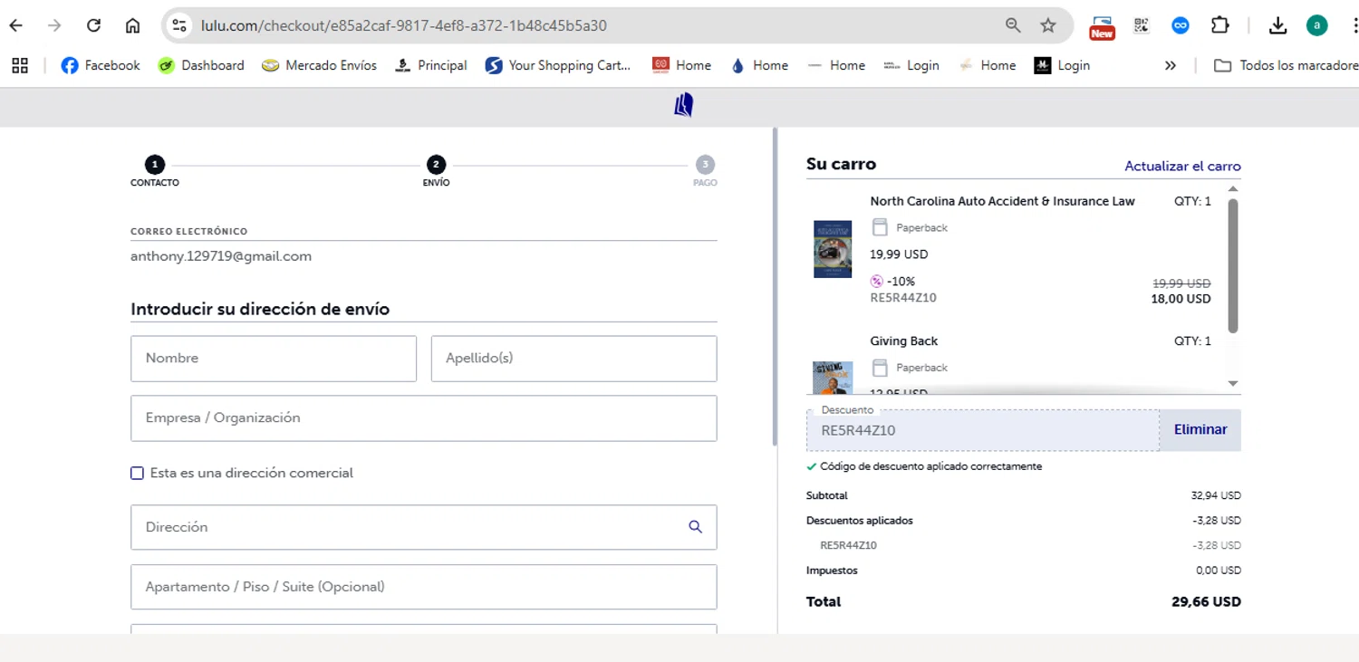The width and height of the screenshot is (1359, 662).
Task: Enable 'Esta es una dirección comercial' checkbox
Action: [138, 473]
